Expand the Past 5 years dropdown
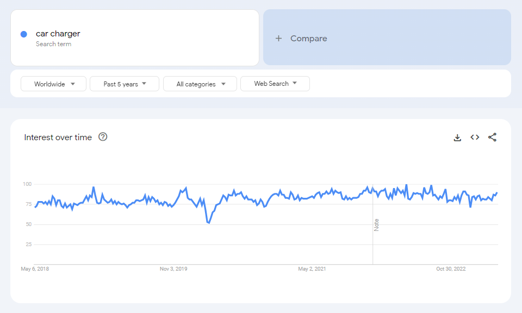This screenshot has width=522, height=313. pyautogui.click(x=125, y=84)
